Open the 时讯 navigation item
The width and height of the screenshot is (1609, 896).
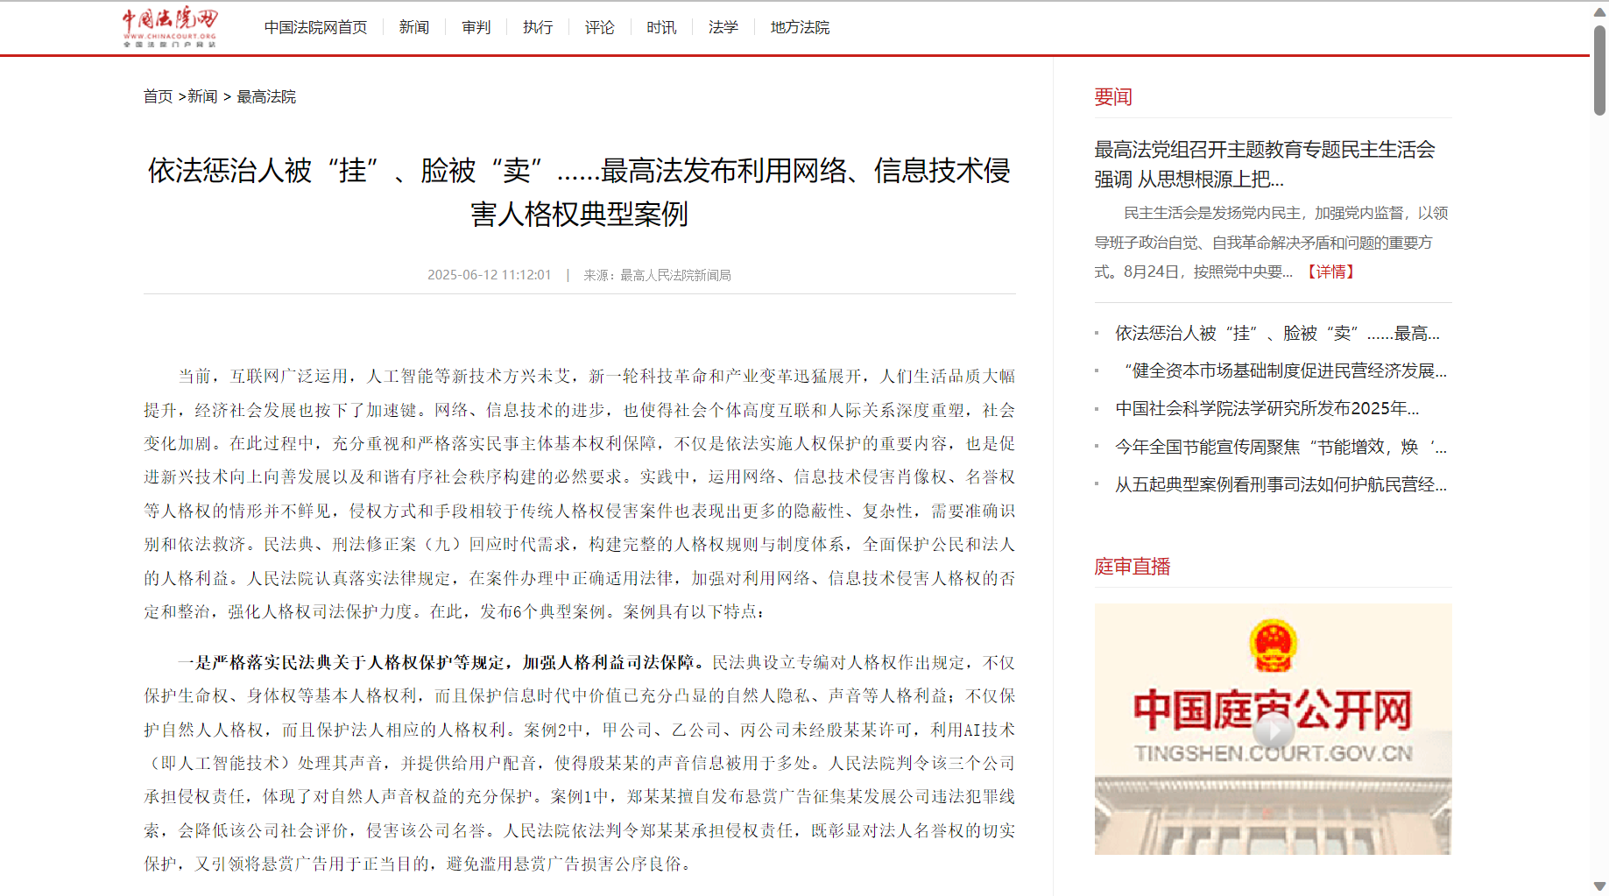(661, 27)
